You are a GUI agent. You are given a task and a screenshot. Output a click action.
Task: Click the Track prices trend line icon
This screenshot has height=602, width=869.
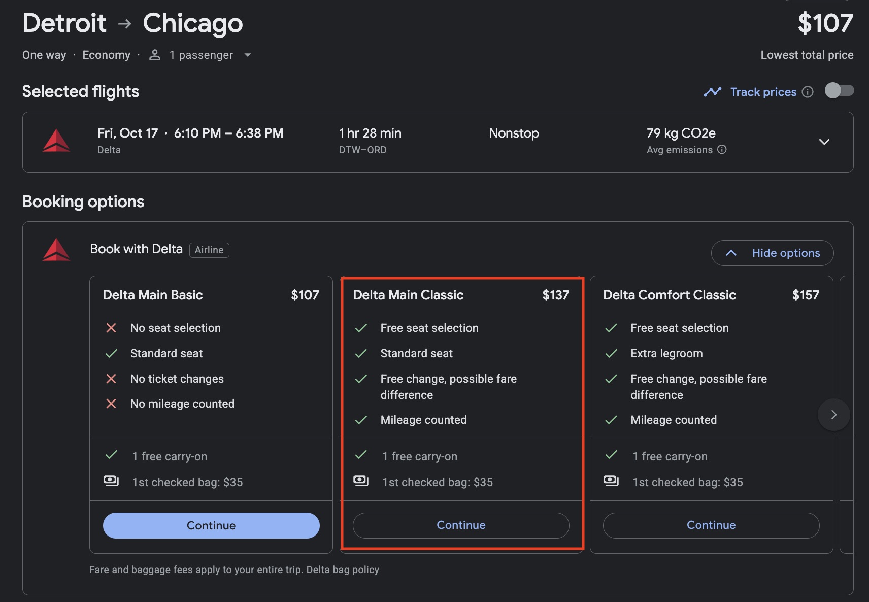713,92
